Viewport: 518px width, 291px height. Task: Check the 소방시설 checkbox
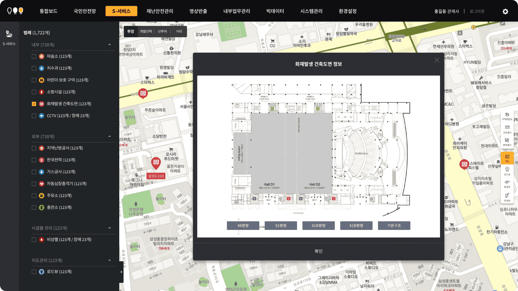[x=34, y=92]
